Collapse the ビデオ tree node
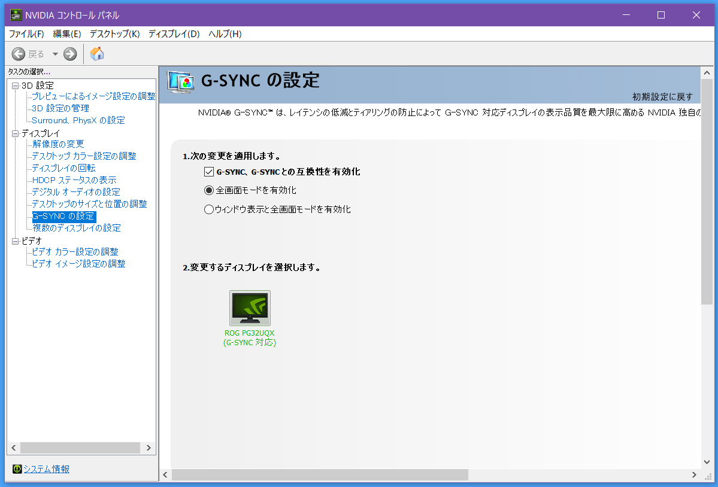The image size is (718, 487). (15, 241)
